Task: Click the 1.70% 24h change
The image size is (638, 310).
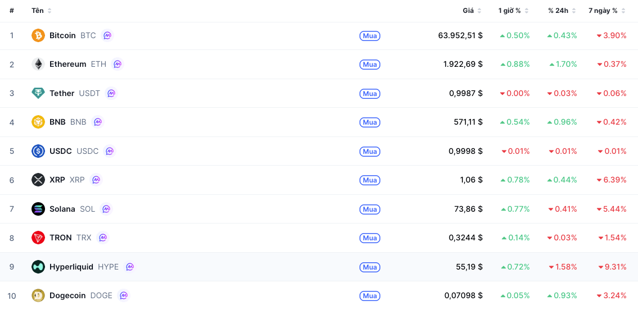Action: click(563, 64)
